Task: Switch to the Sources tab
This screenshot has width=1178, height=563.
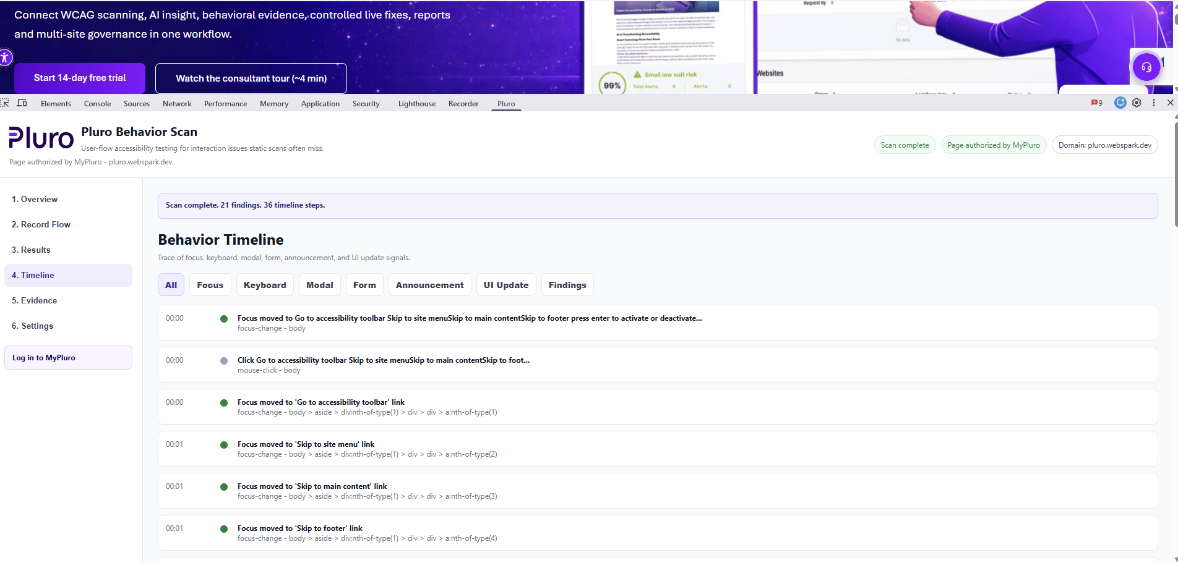Action: pyautogui.click(x=137, y=104)
